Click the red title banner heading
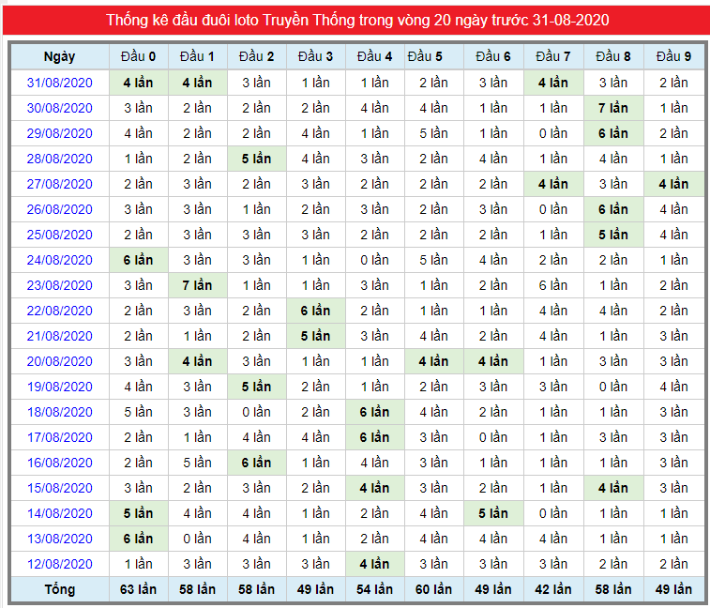Screen dimensions: 710x608 pyautogui.click(x=357, y=21)
